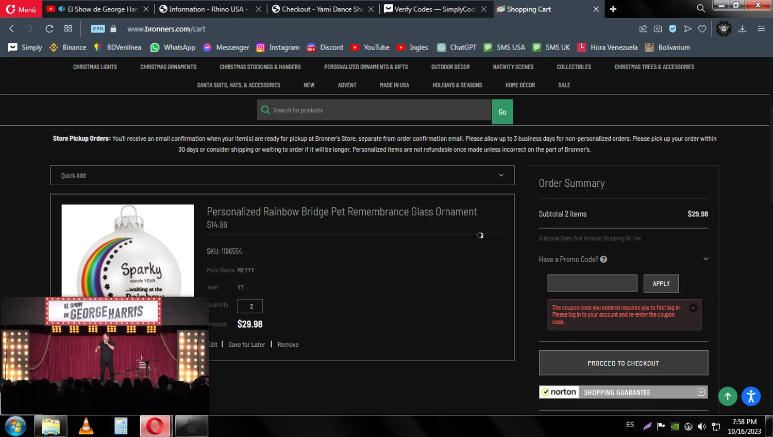773x437 pixels.
Task: Open the Messenger bookmark
Action: tap(226, 47)
